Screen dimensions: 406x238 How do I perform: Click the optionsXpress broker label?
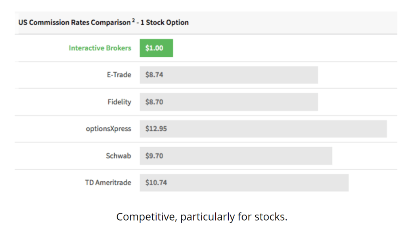109,129
